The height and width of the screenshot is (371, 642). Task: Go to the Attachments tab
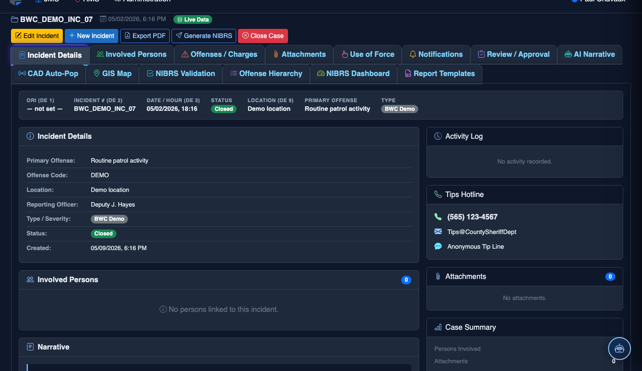[x=299, y=54]
